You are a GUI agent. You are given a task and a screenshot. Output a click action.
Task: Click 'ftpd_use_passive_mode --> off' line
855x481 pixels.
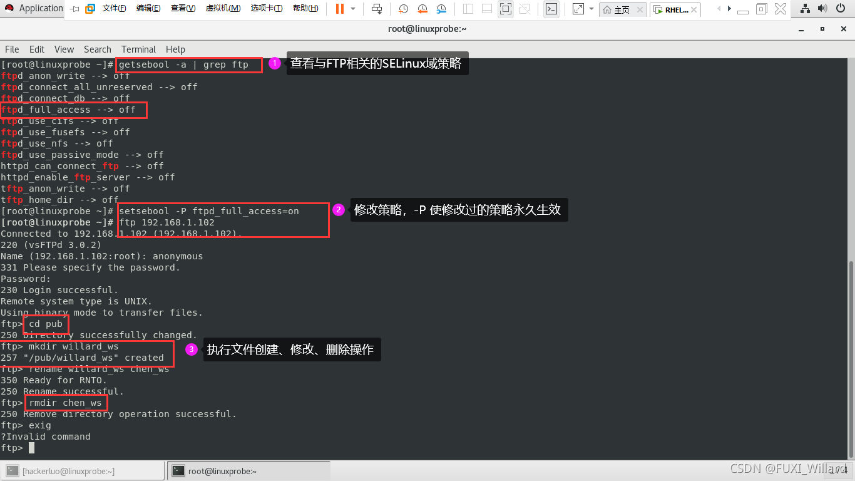pos(82,155)
